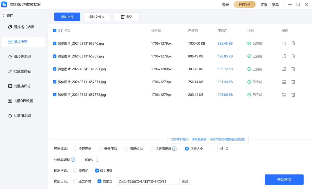Open 图片格式转换 in sidebar
Screen dimensions: 312x189
pos(23,27)
